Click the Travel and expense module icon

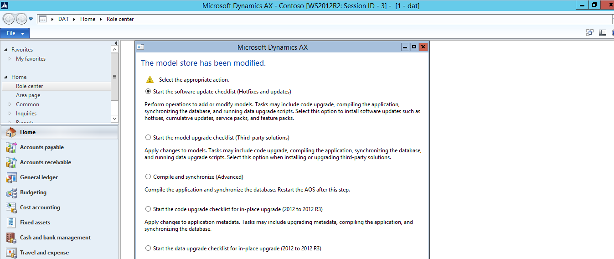[x=11, y=253]
